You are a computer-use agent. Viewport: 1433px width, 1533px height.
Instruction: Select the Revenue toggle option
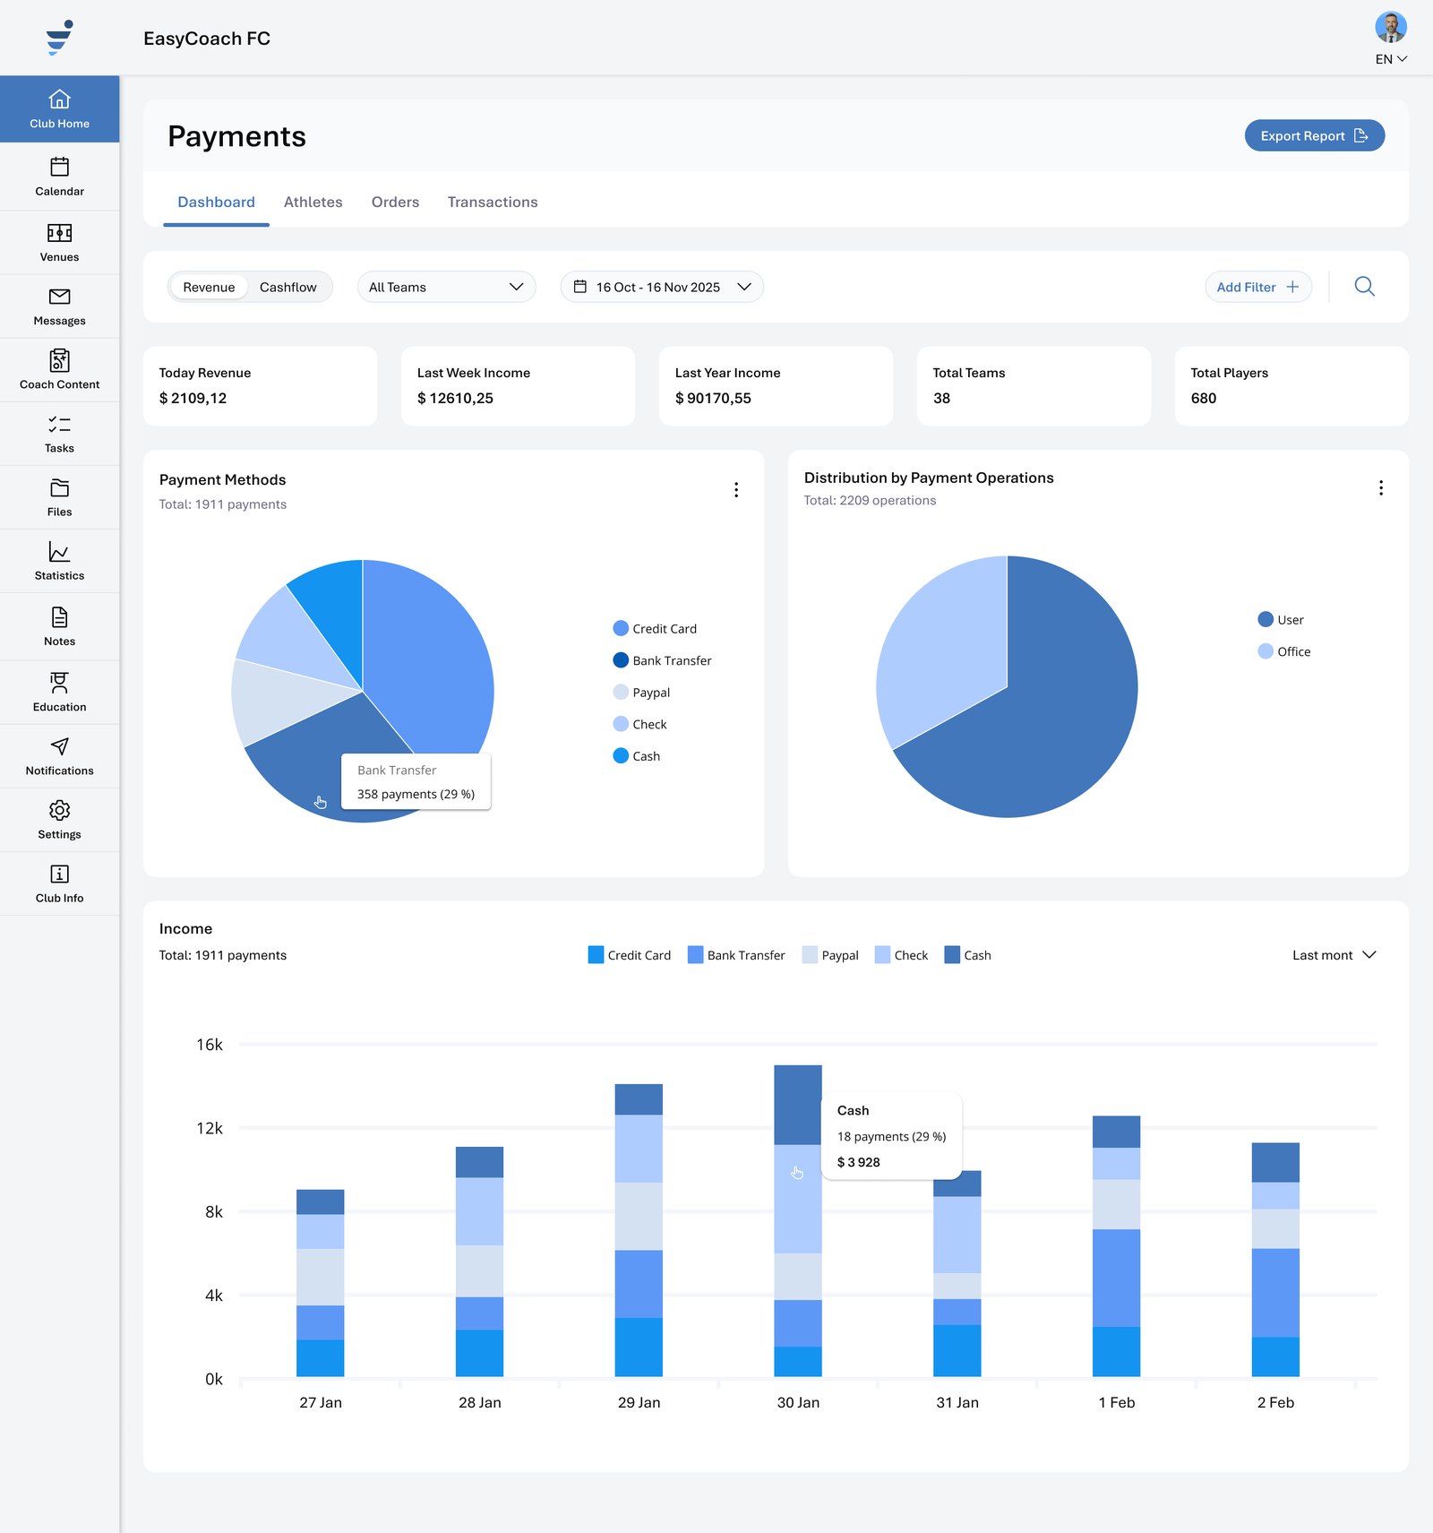209,287
